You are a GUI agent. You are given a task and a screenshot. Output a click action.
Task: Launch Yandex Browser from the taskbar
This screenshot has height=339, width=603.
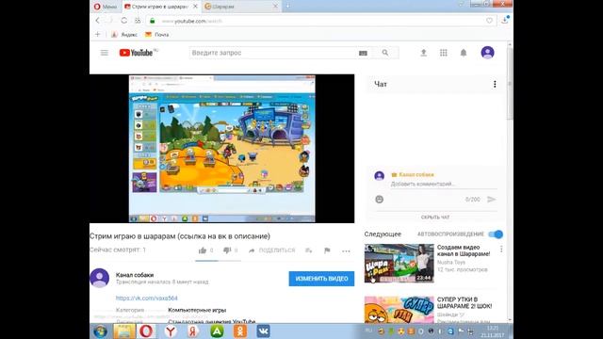171,331
